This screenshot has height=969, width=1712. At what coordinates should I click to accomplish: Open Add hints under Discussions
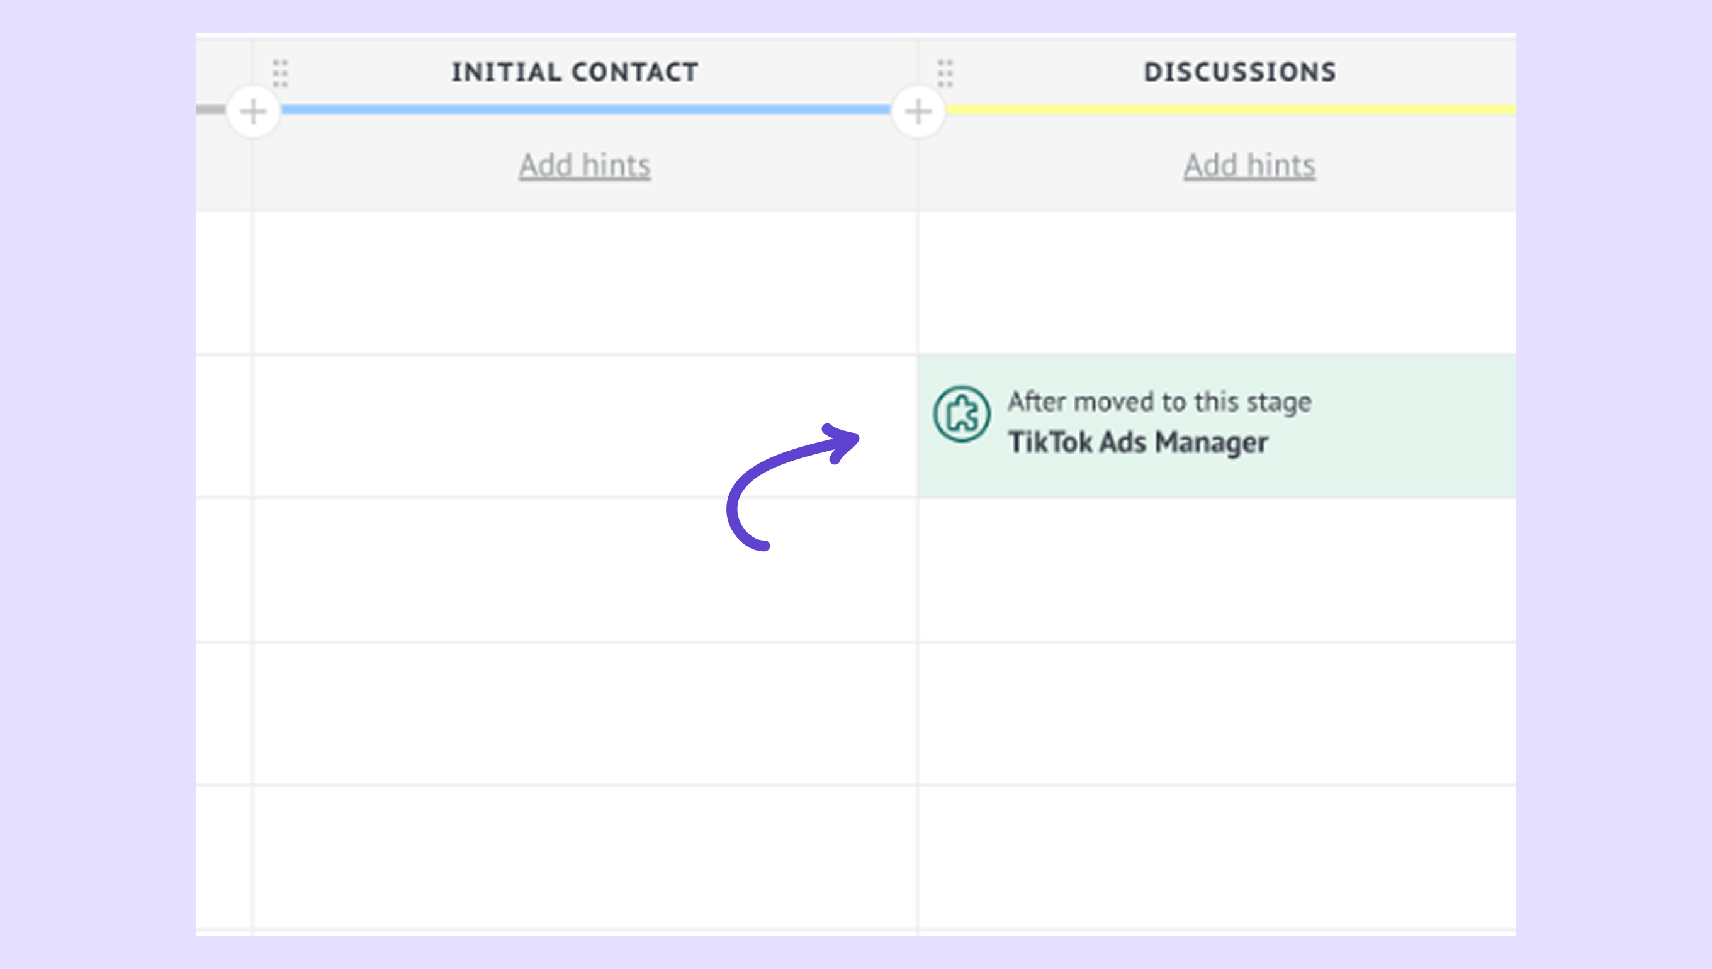[1249, 165]
